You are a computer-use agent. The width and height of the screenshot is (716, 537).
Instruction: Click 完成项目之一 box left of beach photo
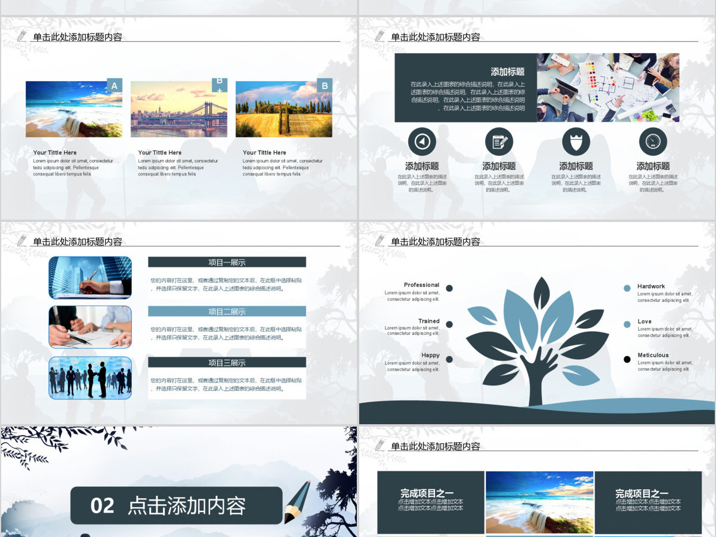(431, 502)
